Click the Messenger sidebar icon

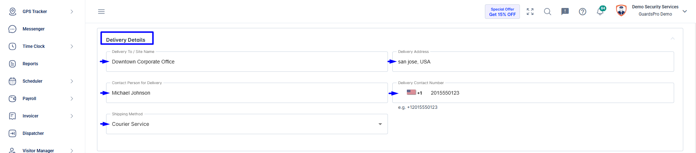click(x=12, y=29)
